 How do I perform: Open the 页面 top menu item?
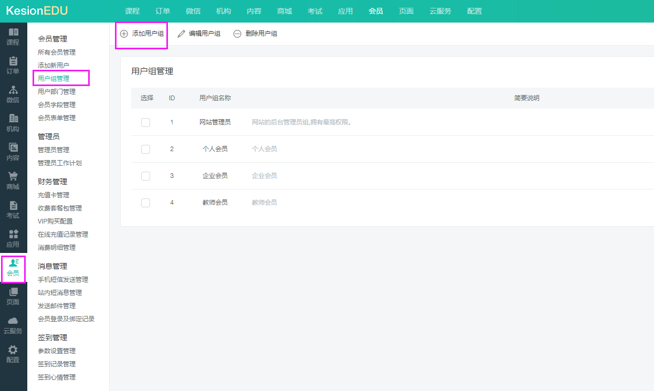(406, 11)
